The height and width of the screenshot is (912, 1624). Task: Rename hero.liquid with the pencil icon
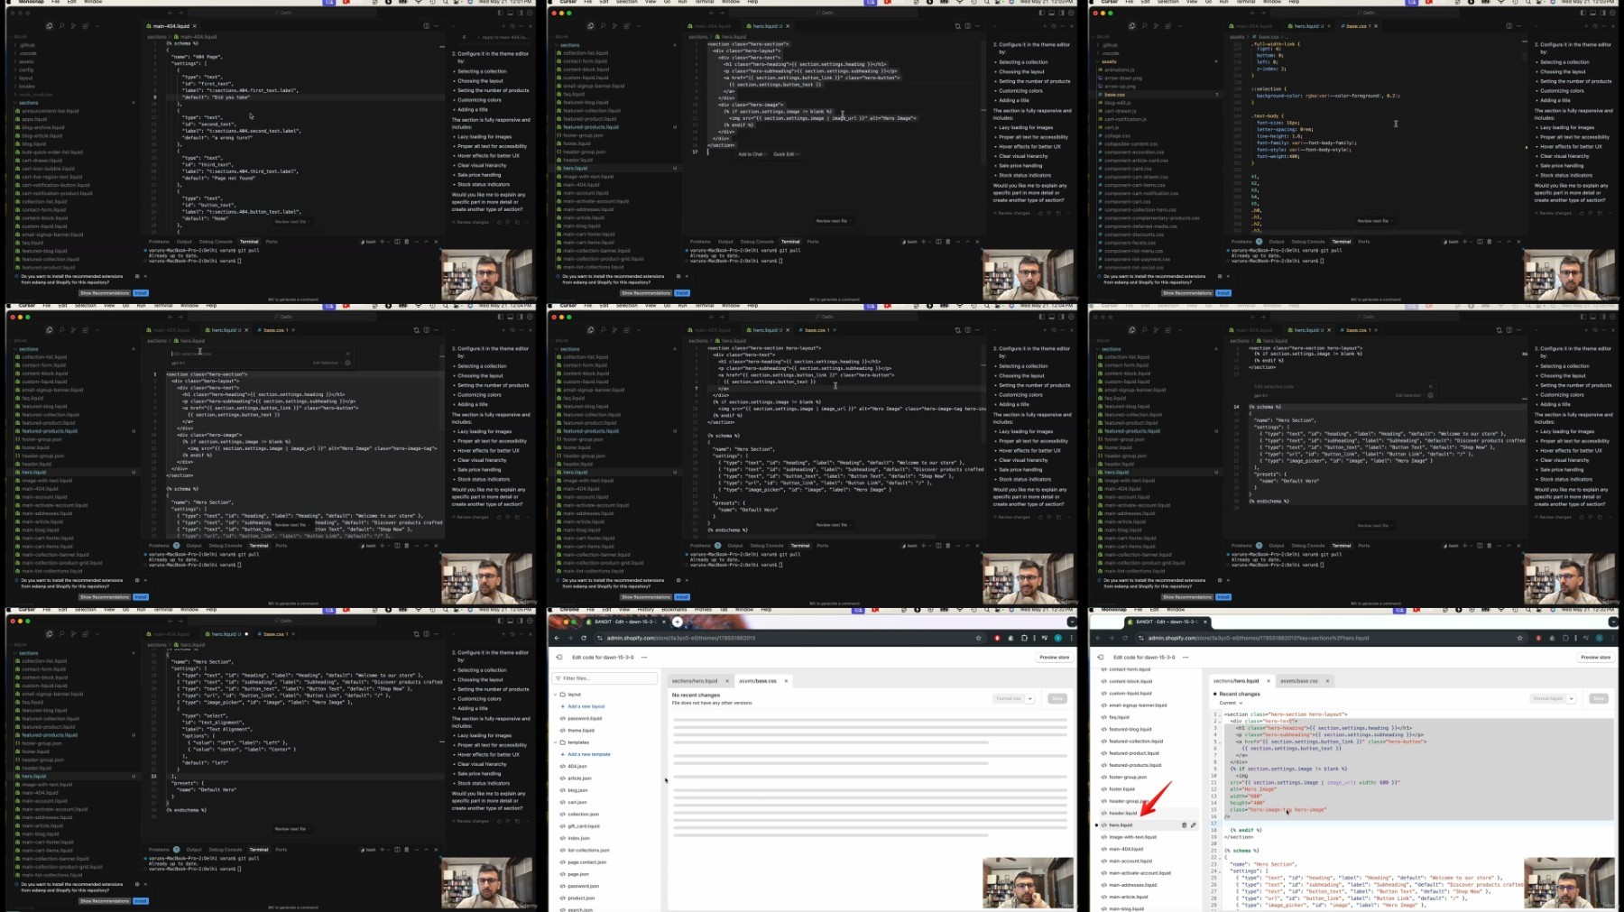pos(1193,824)
